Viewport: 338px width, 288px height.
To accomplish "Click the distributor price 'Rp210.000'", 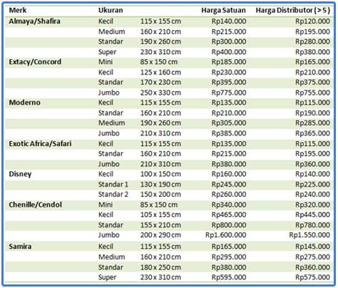I will [312, 72].
